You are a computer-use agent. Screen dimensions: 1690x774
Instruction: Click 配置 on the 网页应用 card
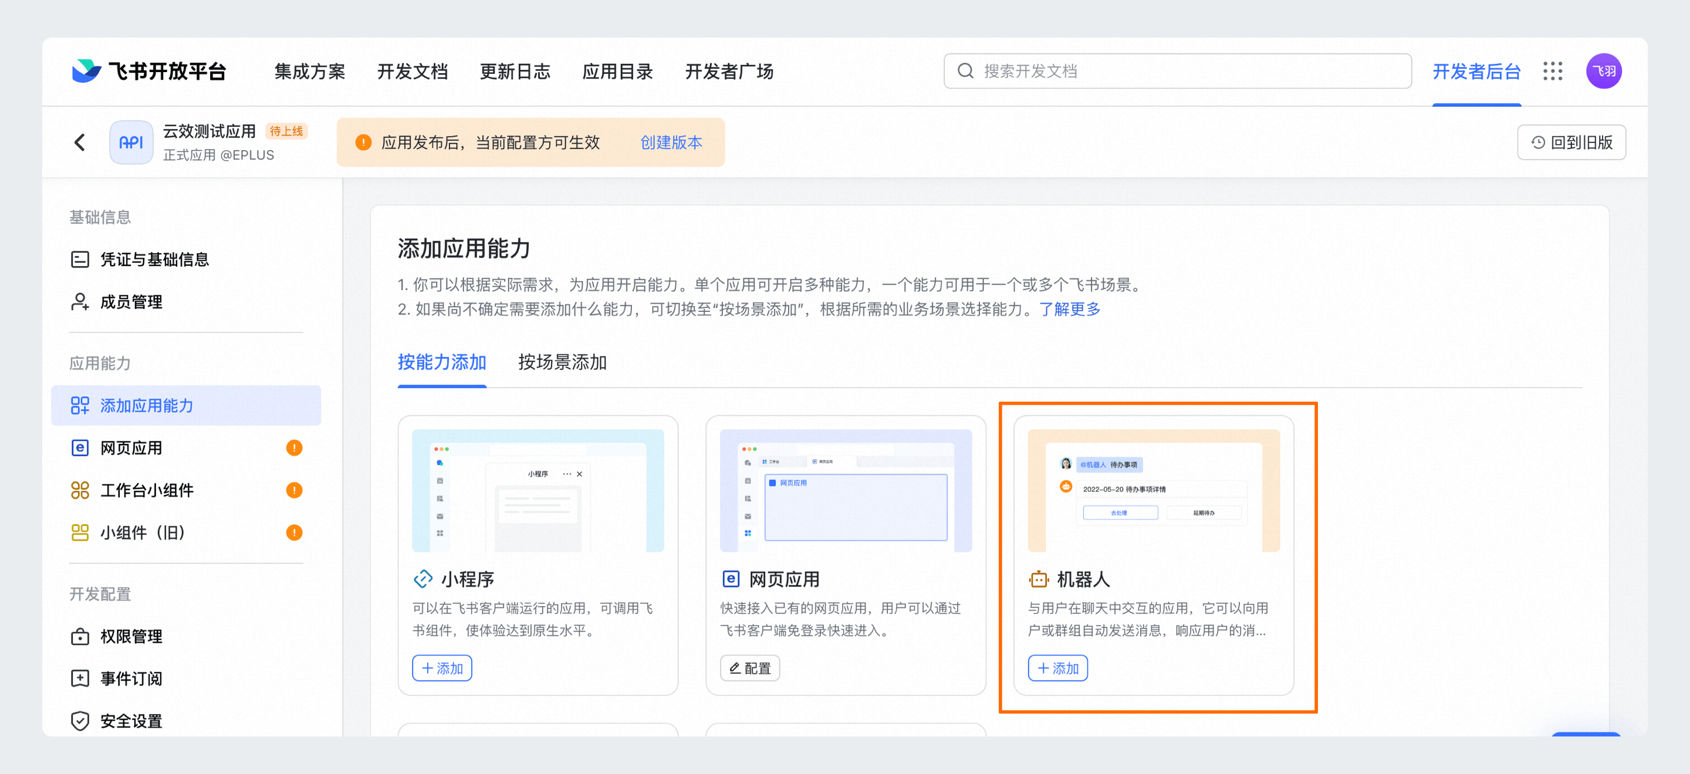coord(750,668)
